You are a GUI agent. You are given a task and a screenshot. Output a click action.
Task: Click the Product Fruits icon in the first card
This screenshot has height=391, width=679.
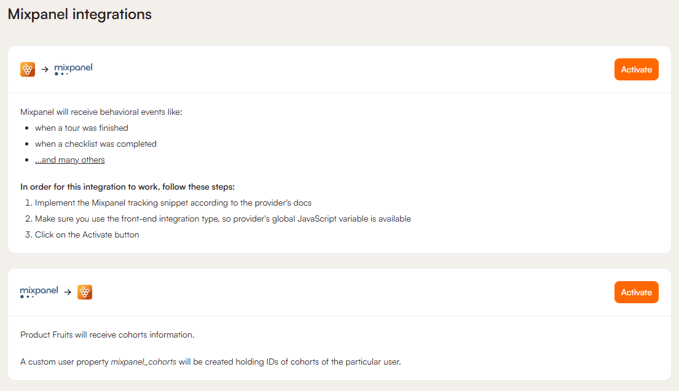28,69
